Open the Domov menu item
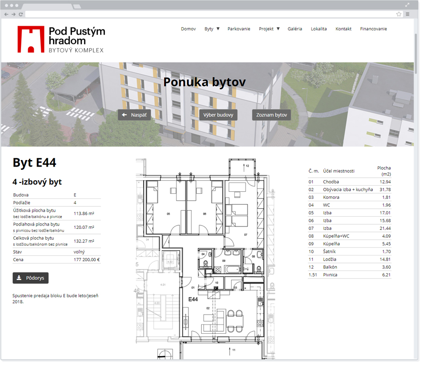The width and height of the screenshot is (421, 365). coord(188,29)
